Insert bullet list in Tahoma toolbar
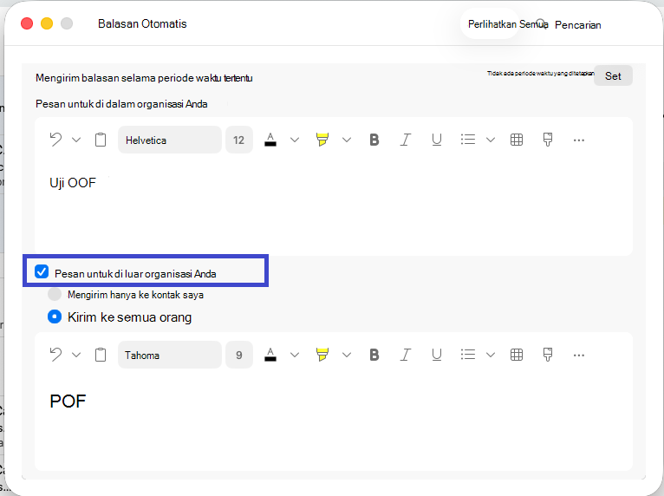Image resolution: width=664 pixels, height=496 pixels. 468,355
